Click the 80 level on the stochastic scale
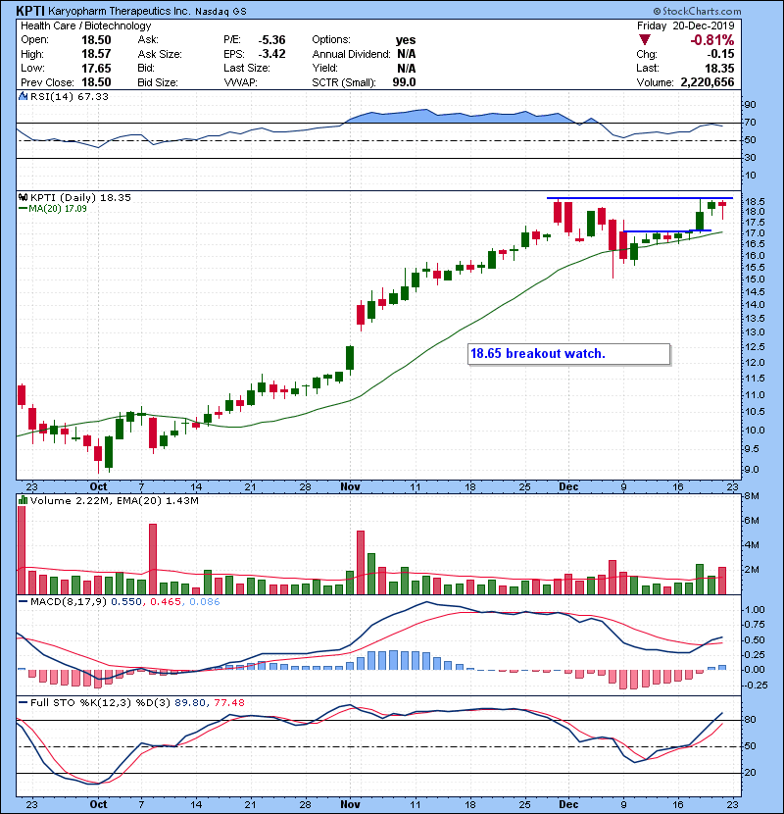Viewport: 784px width, 814px height. click(x=751, y=720)
